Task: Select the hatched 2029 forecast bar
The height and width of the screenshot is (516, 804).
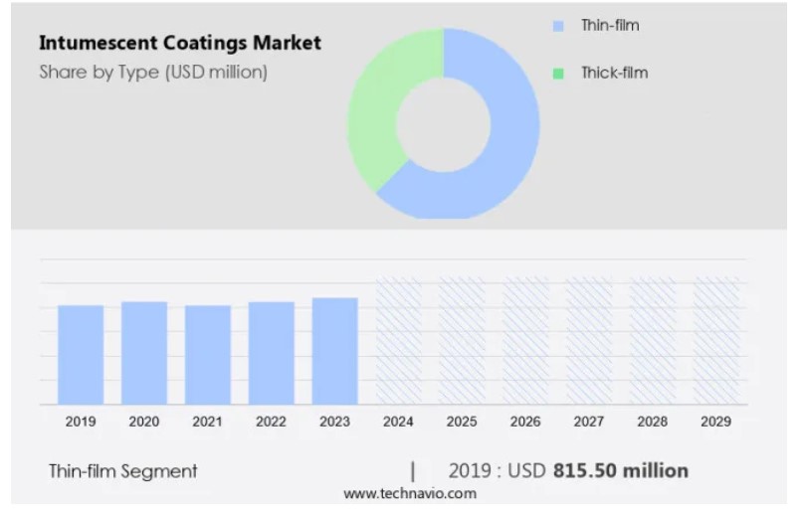Action: [x=716, y=341]
